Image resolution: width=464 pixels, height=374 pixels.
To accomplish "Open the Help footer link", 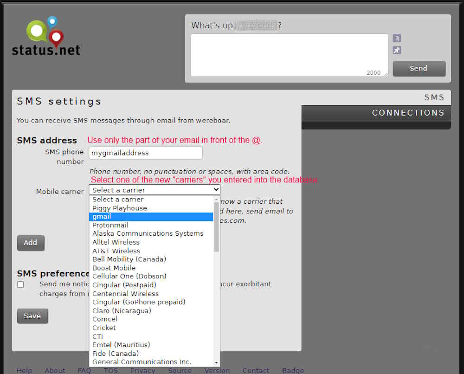I will click(x=24, y=370).
